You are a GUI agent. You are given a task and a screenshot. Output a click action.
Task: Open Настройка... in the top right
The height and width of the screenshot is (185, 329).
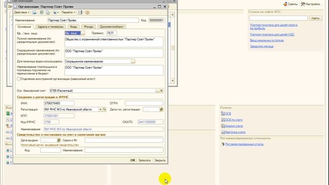pos(311,4)
